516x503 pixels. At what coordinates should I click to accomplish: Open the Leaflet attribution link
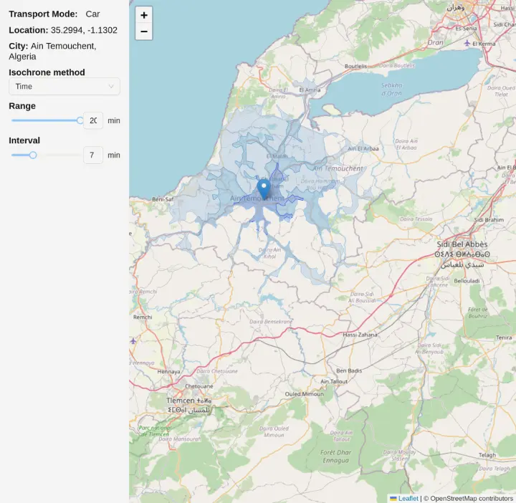pos(408,498)
